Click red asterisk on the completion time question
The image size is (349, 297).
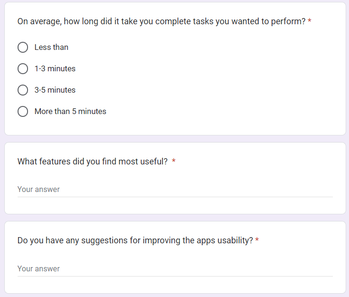click(x=310, y=21)
